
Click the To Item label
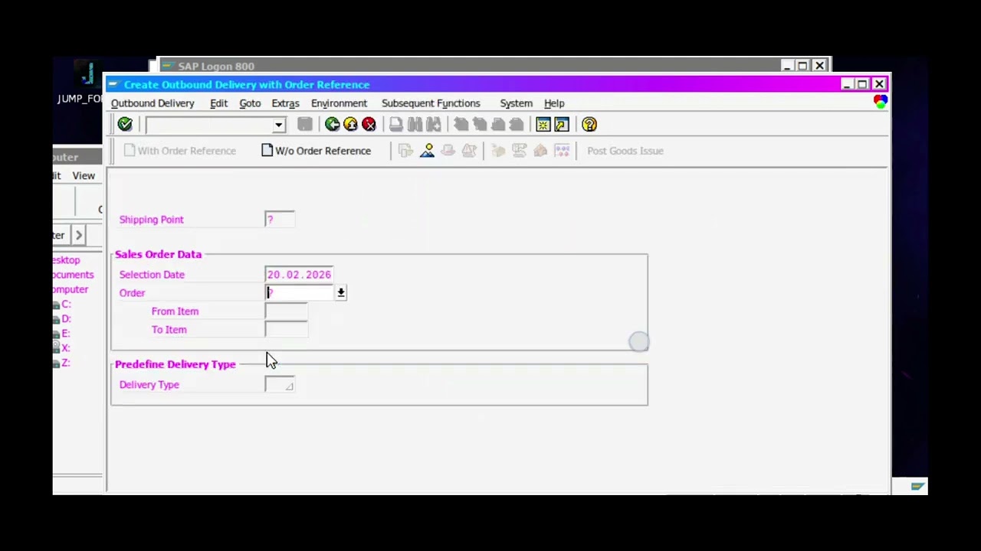coord(169,330)
